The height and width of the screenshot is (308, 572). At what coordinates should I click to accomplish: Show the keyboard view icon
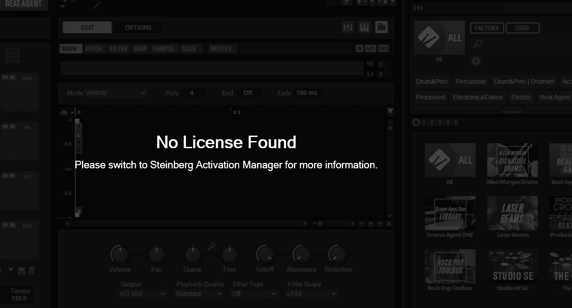365,27
